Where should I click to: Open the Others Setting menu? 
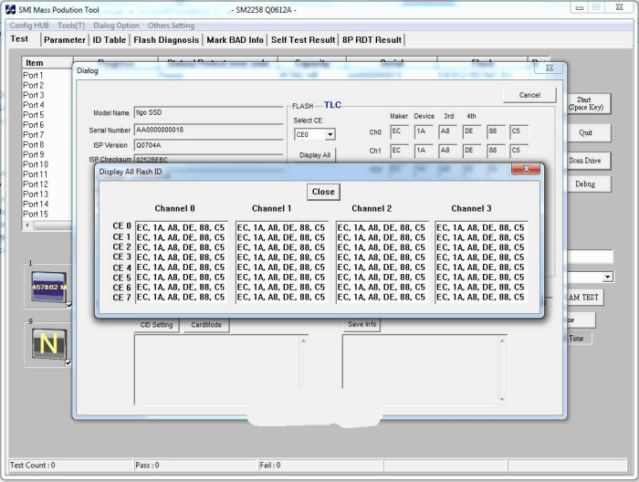coord(172,26)
